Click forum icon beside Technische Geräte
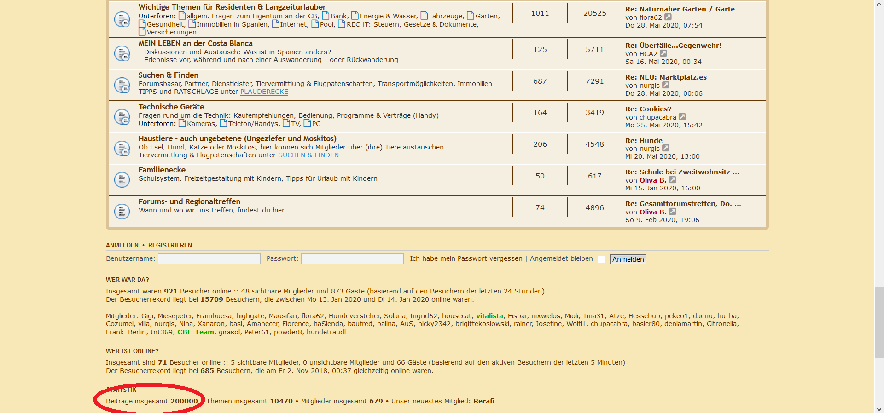This screenshot has width=884, height=413. tap(122, 117)
